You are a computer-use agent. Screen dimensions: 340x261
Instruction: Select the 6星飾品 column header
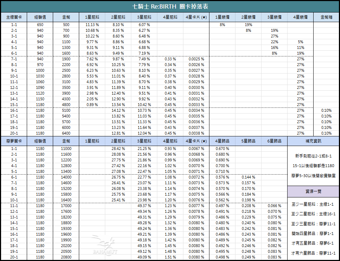(274, 141)
